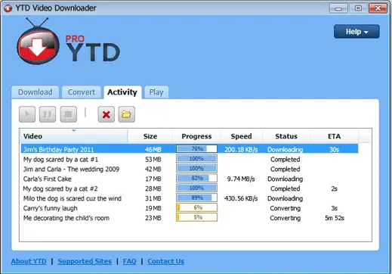392x274 pixels.
Task: Minimize the YTD Video Downloader window
Action: [338, 8]
